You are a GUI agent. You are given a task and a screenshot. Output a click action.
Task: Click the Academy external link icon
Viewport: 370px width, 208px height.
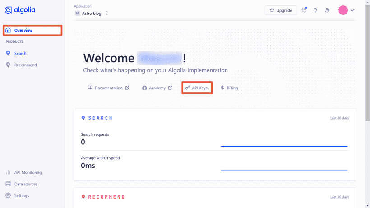coord(170,88)
